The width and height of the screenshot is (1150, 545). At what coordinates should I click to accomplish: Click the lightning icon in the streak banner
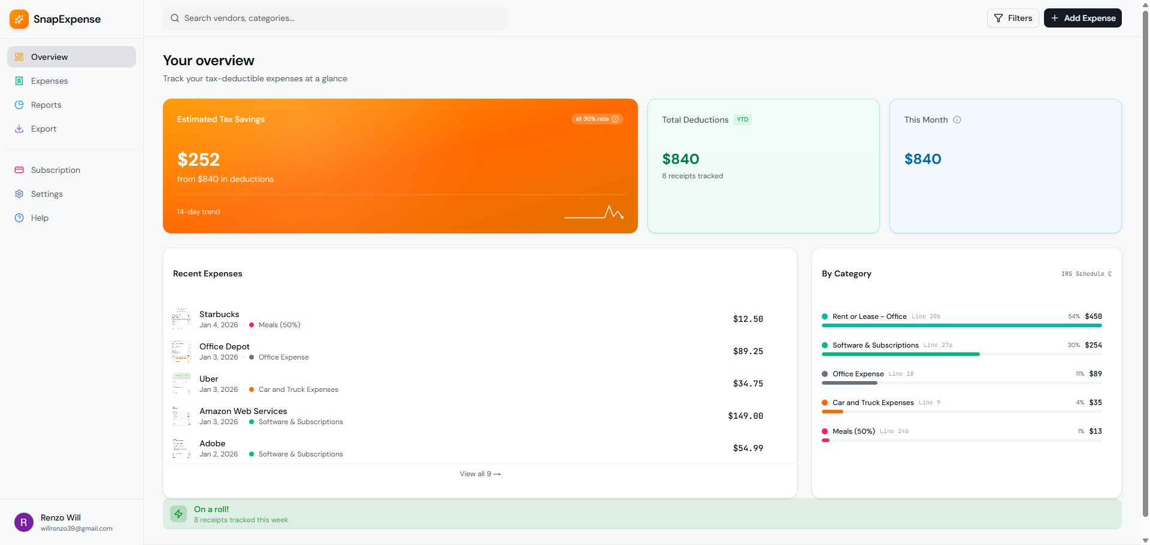point(178,514)
